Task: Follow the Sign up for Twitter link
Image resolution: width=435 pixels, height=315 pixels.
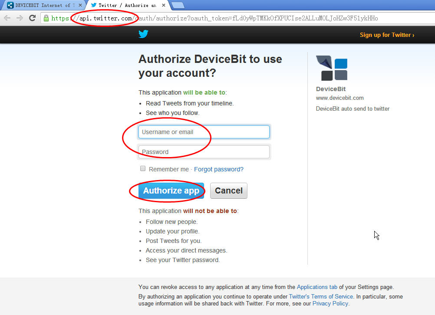Action: 387,35
